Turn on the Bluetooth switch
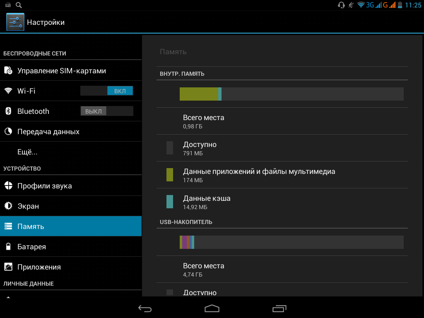Image resolution: width=424 pixels, height=318 pixels. [106, 111]
